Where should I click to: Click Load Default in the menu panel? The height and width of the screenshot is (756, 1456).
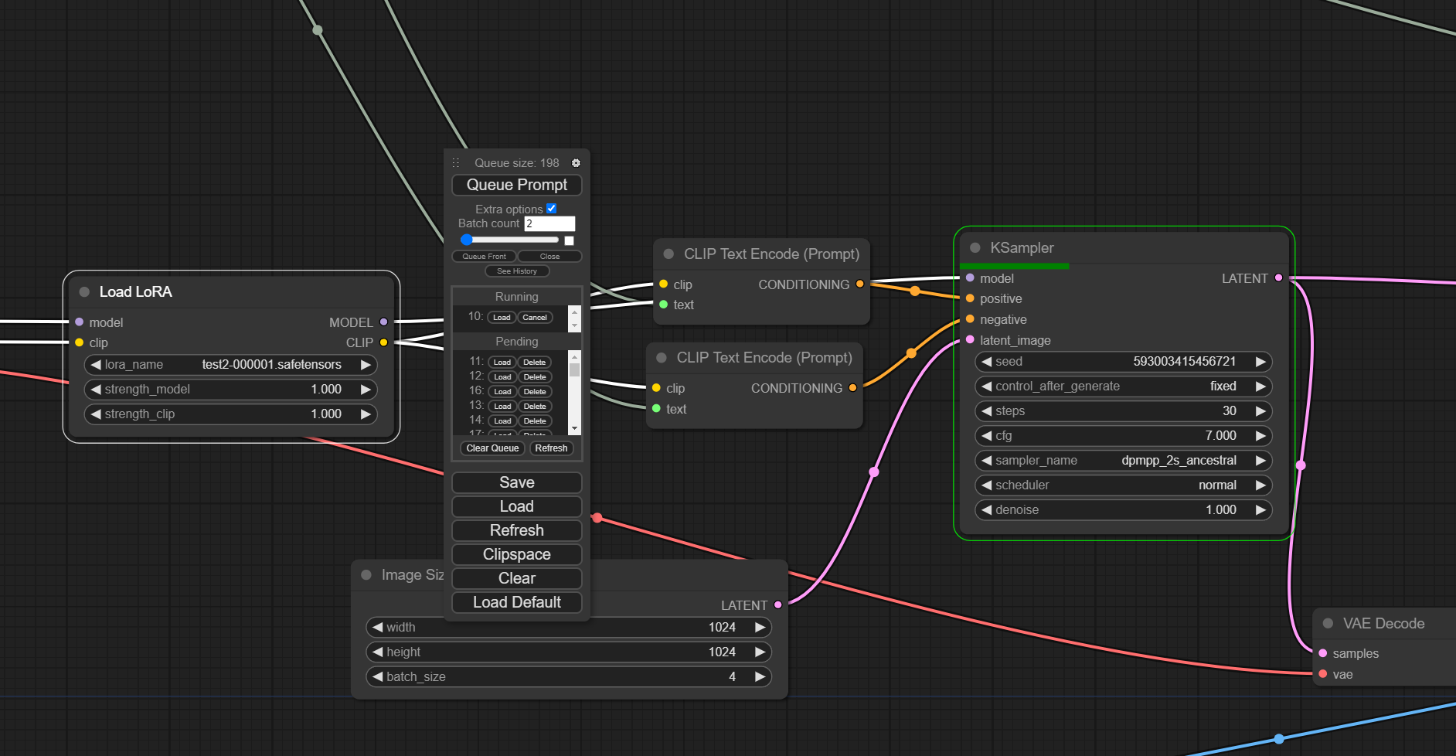tap(516, 602)
